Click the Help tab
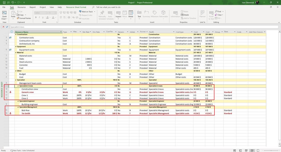 pos(60,7)
